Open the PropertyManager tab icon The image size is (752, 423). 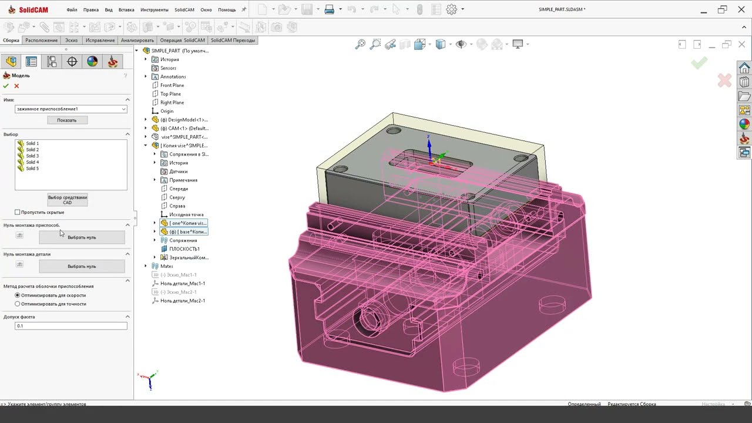[32, 62]
